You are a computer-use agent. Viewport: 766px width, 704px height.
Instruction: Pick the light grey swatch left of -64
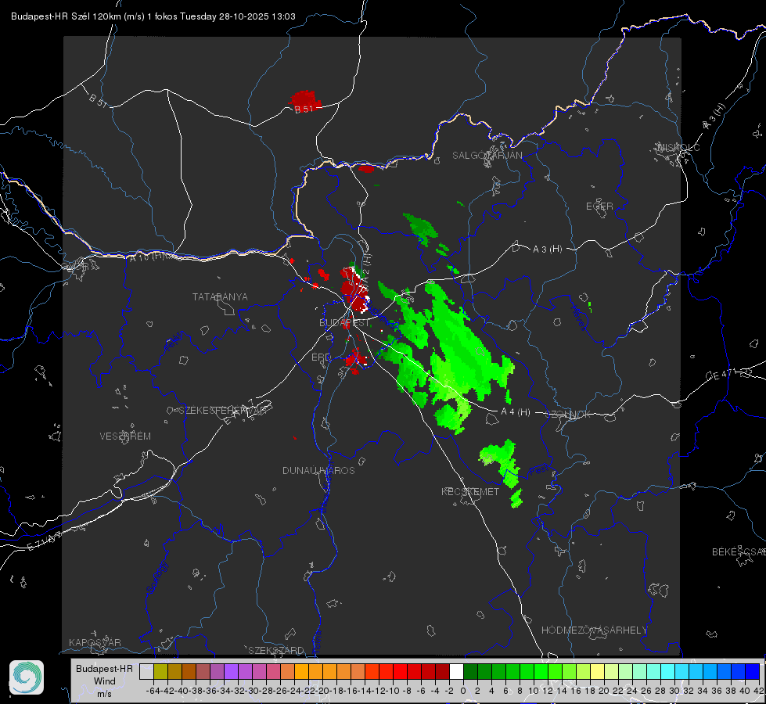click(146, 671)
